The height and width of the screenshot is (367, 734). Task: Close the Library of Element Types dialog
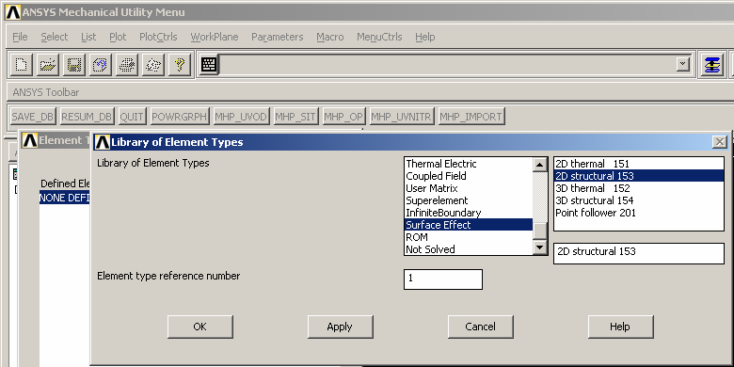click(720, 142)
